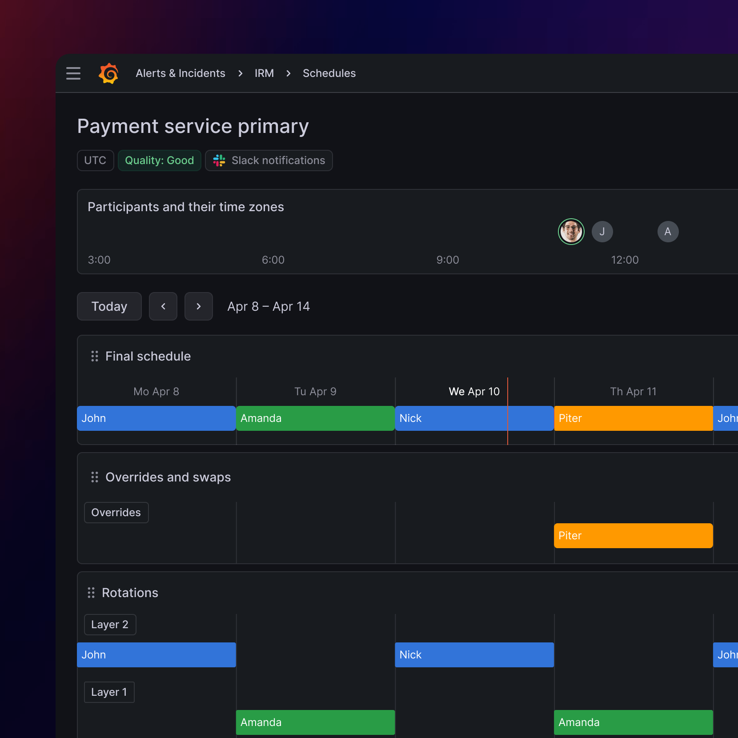
Task: Click the Overrides label
Action: 116,513
